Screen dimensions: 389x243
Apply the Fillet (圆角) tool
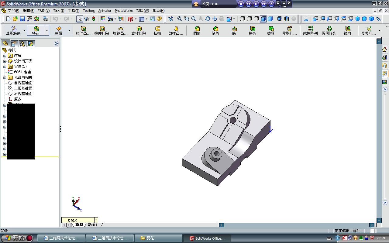[x=197, y=30]
